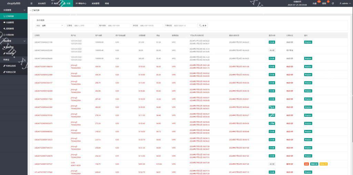Click 资金流水 for order with deadline 04:56:22

click(x=308, y=42)
